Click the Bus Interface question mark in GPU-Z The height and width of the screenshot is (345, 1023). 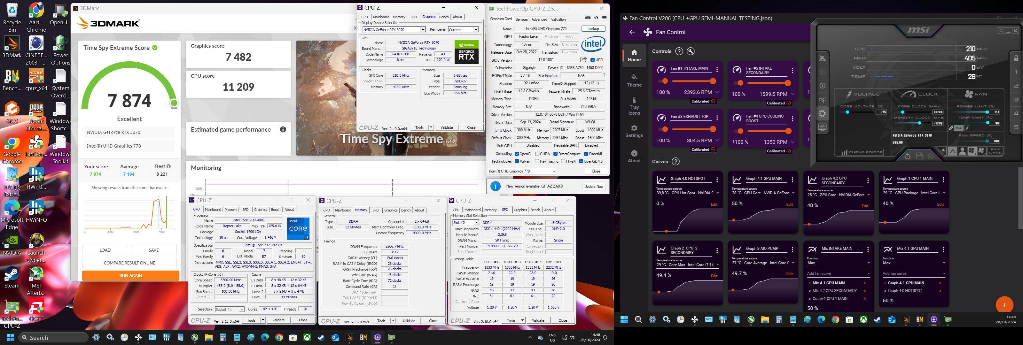point(605,75)
